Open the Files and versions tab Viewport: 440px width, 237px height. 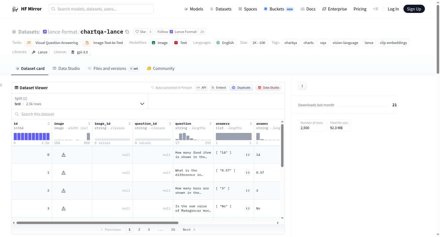(113, 69)
